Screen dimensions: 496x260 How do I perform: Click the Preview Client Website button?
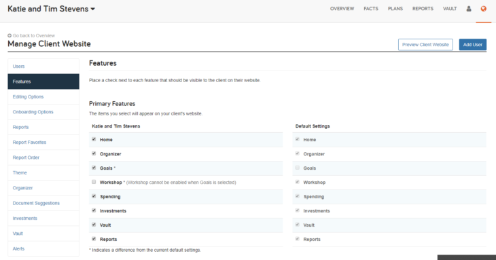pyautogui.click(x=425, y=45)
